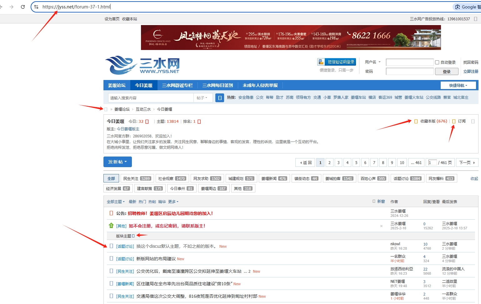
Task: Click the up-arrow icon beside today's count 32
Action: [x=147, y=122]
